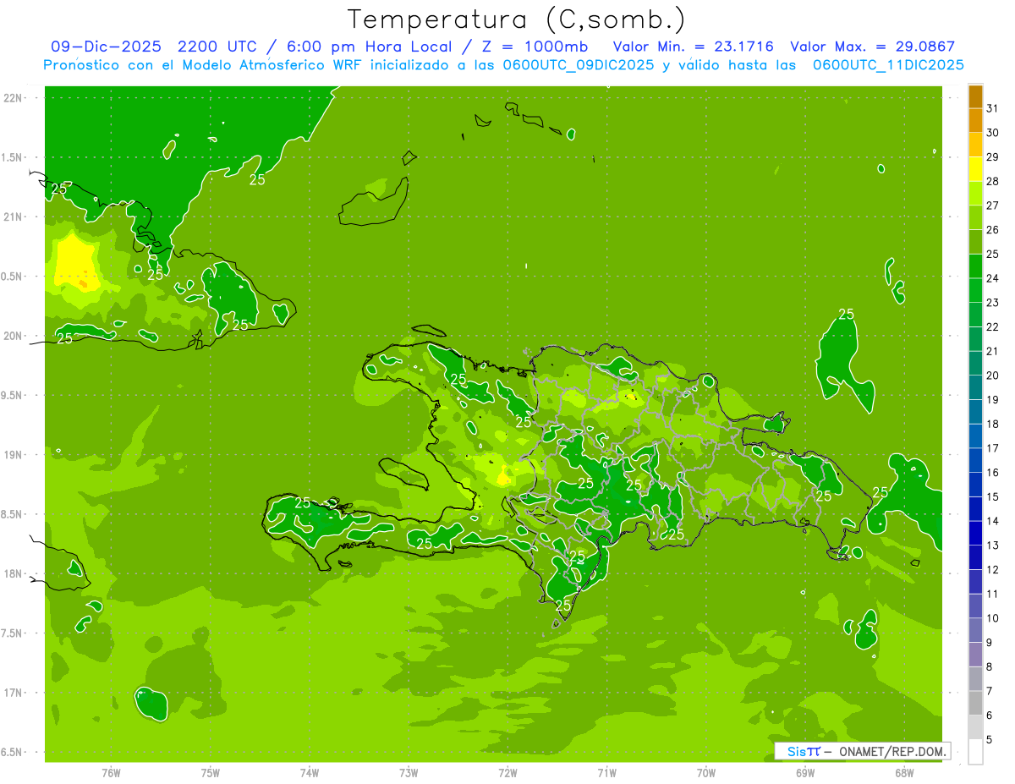Click the '68W' longitude label
The image size is (1015, 784).
(x=904, y=772)
